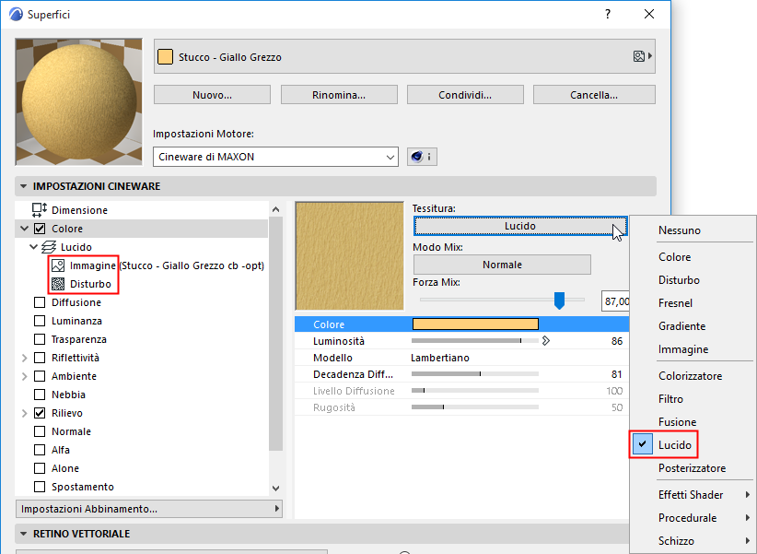Click the yellow swatch icon beside Stucco name

(166, 55)
